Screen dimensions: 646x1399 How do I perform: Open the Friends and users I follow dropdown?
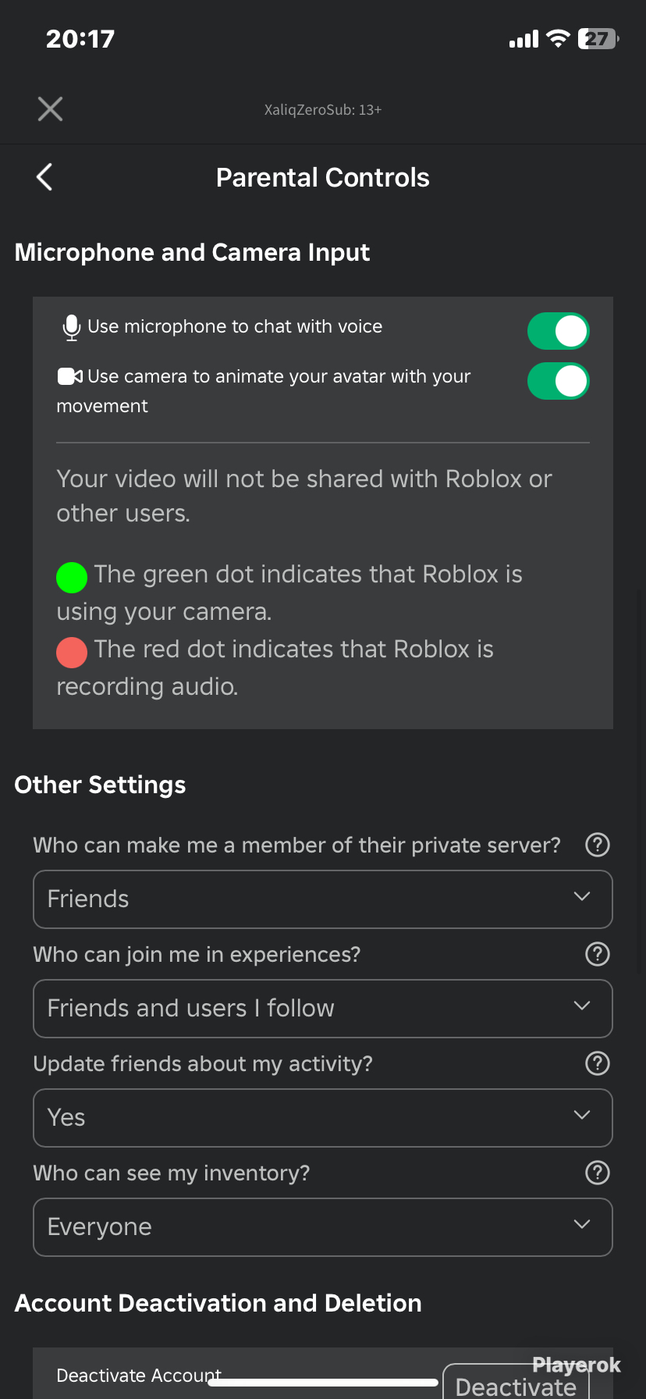tap(323, 1009)
